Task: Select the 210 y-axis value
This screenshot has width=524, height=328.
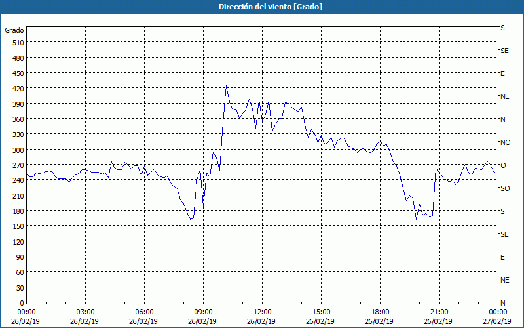Action: [19, 195]
